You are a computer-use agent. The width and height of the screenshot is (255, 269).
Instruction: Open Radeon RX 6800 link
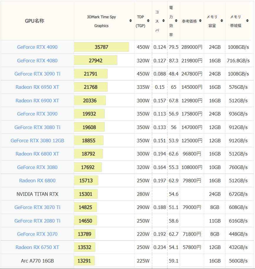click(x=37, y=181)
